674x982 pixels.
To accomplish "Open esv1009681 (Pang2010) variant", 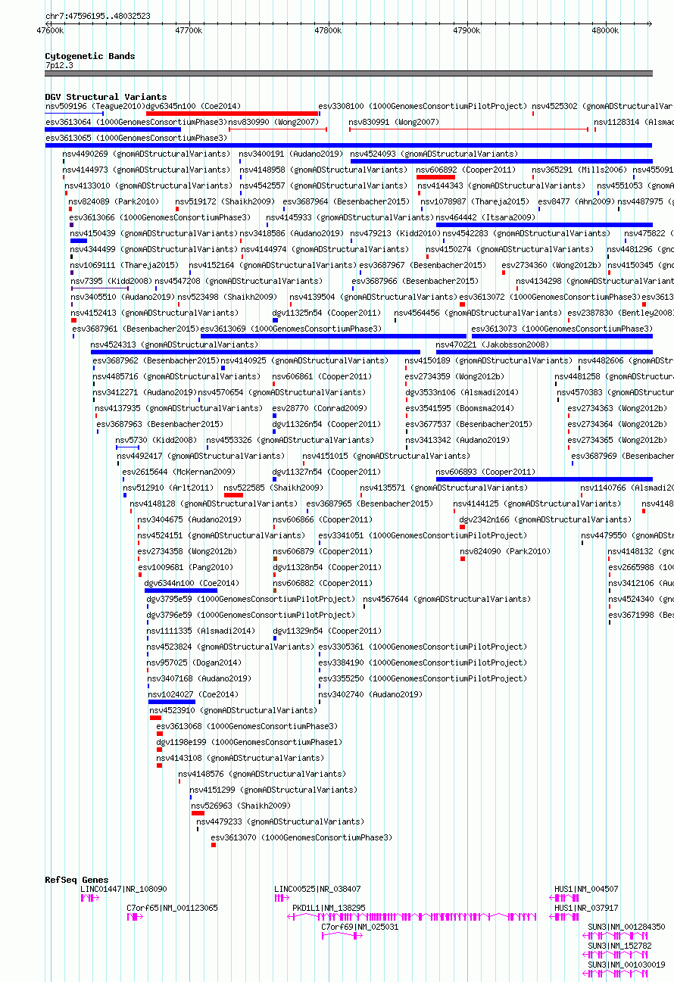I will (185, 567).
